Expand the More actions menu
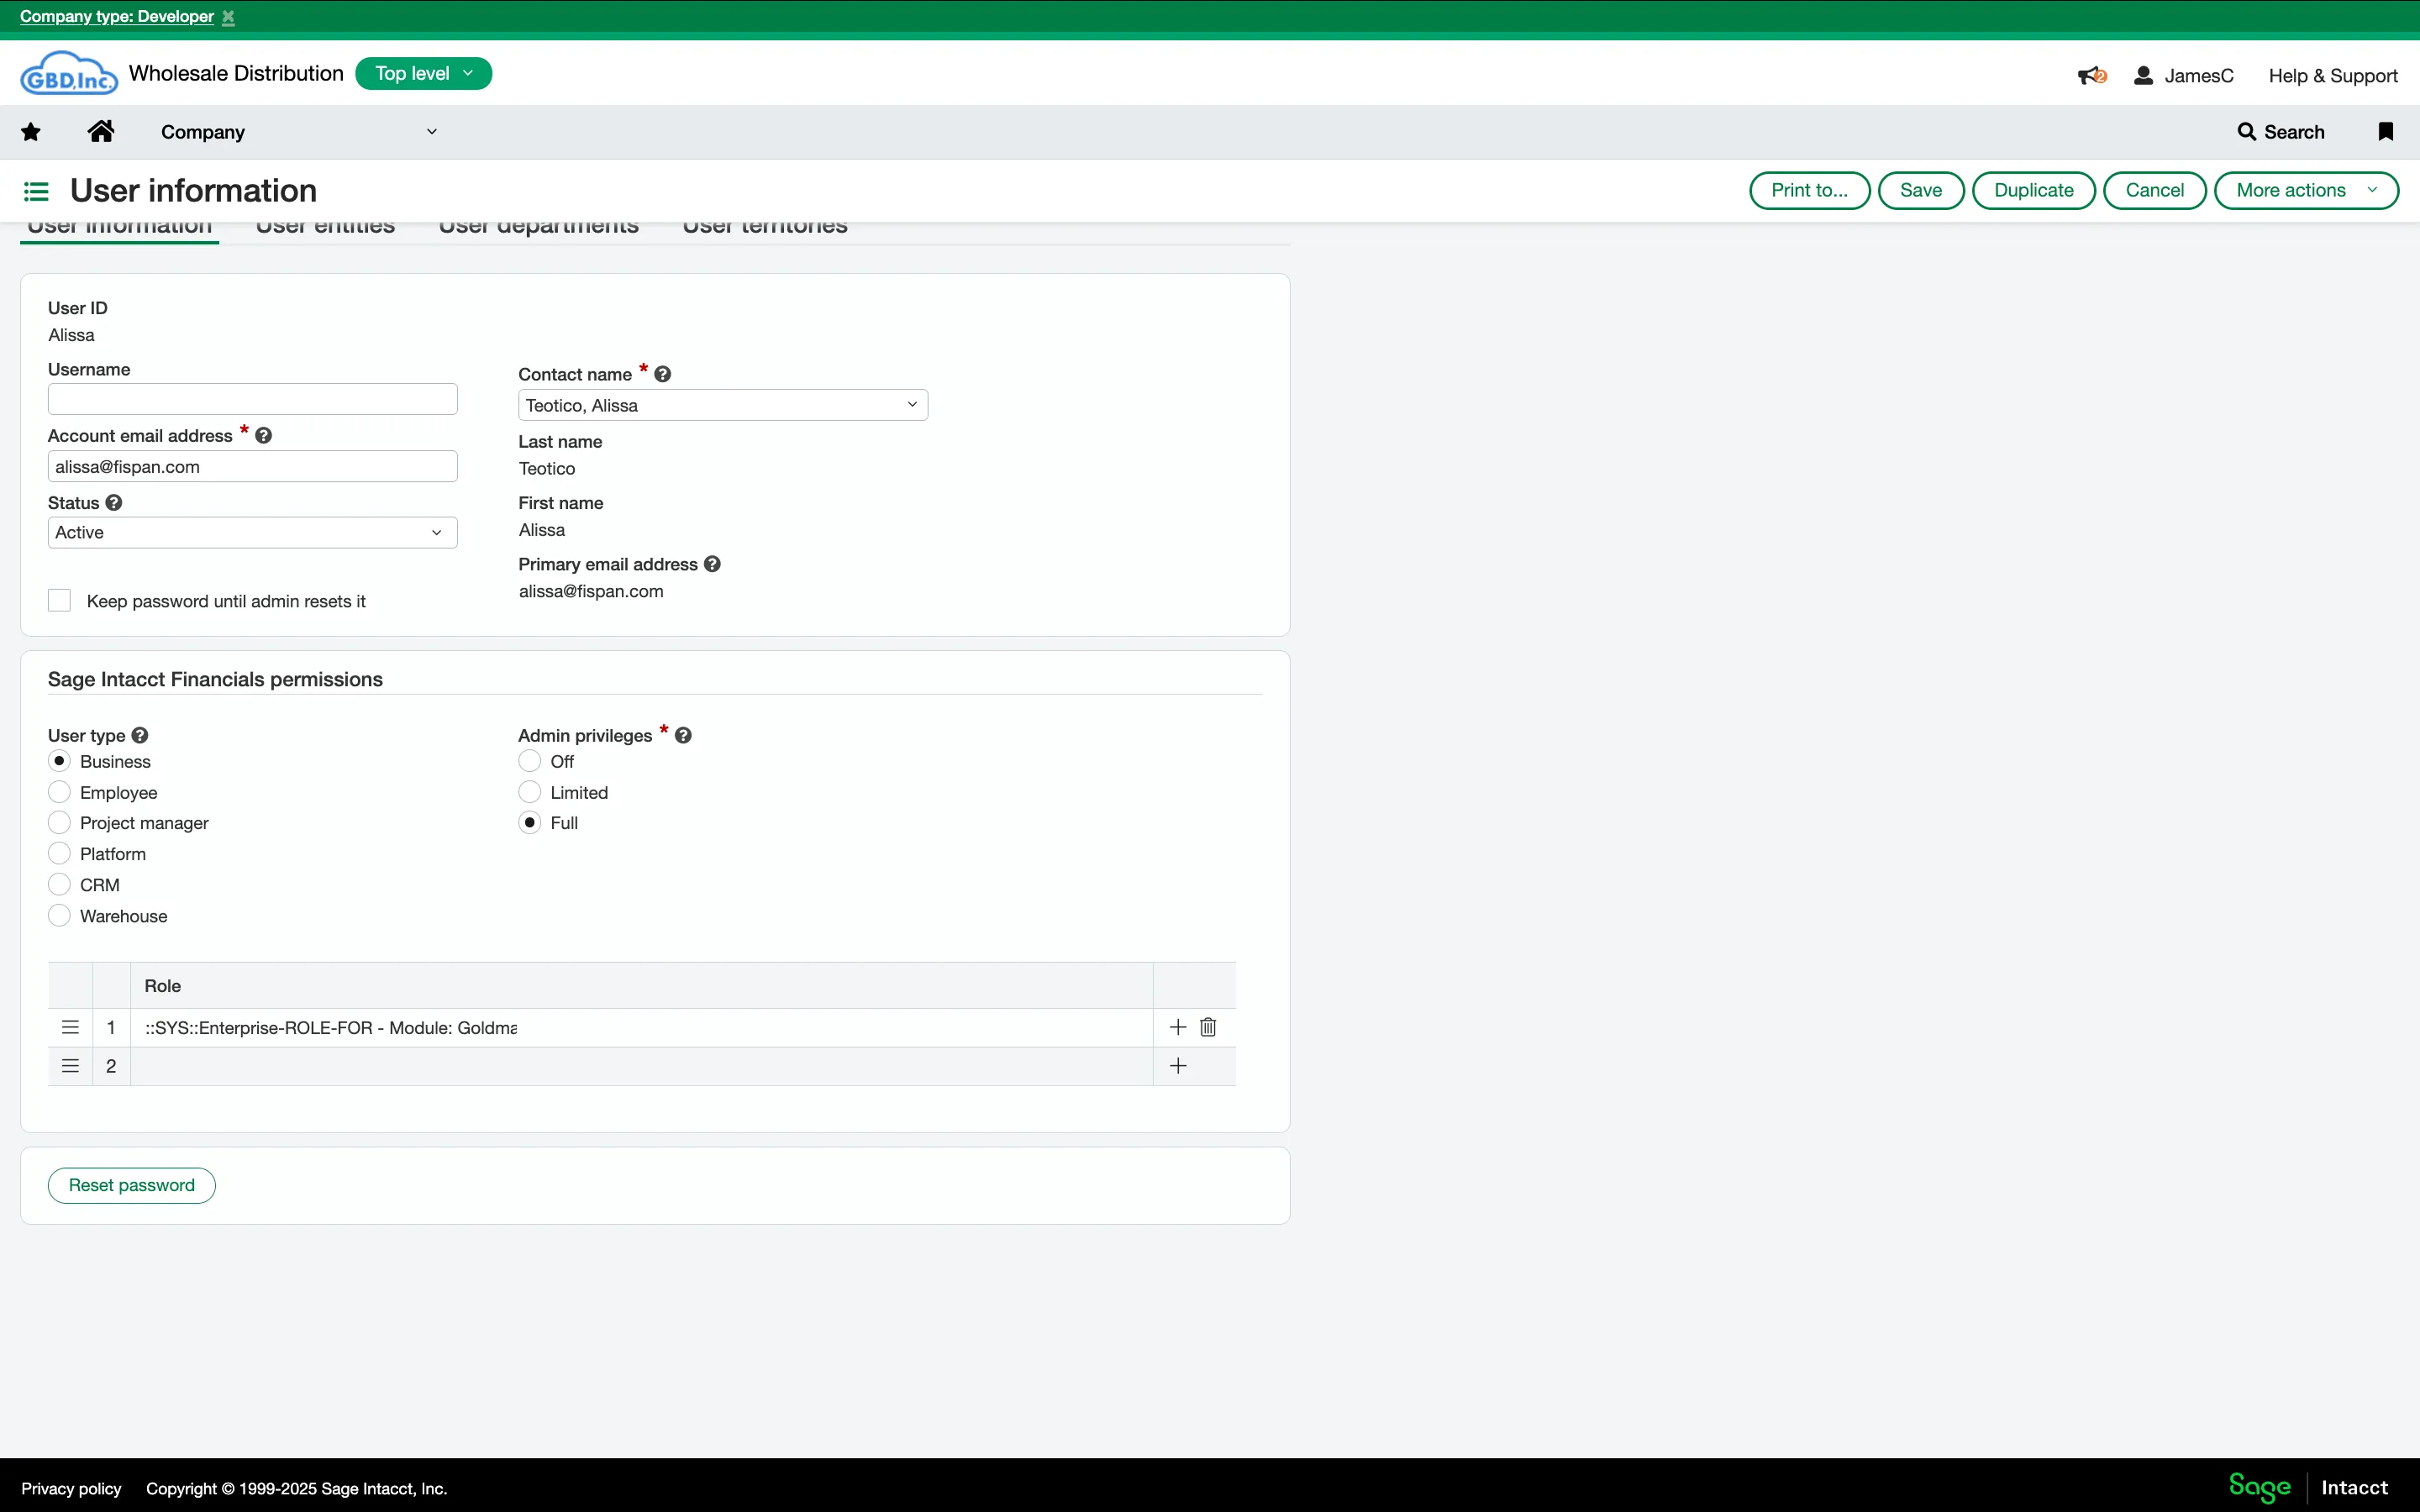This screenshot has height=1512, width=2420. pyautogui.click(x=2306, y=191)
